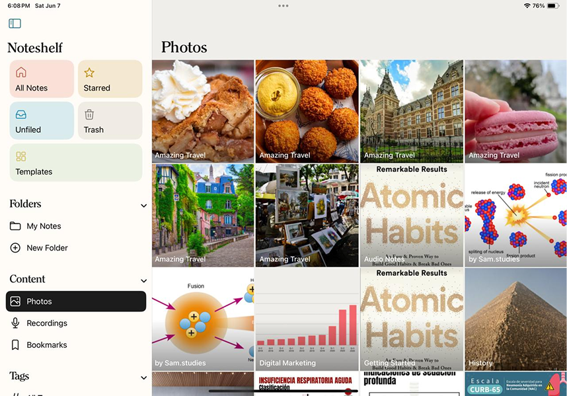This screenshot has width=567, height=396.
Task: Open the pyramid History photo
Action: pos(515,319)
